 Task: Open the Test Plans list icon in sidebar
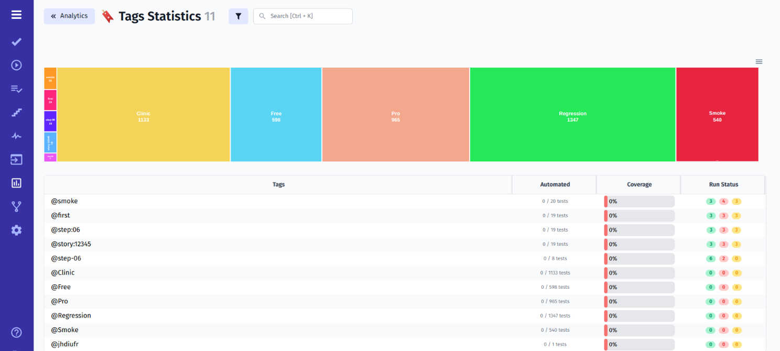(x=16, y=89)
